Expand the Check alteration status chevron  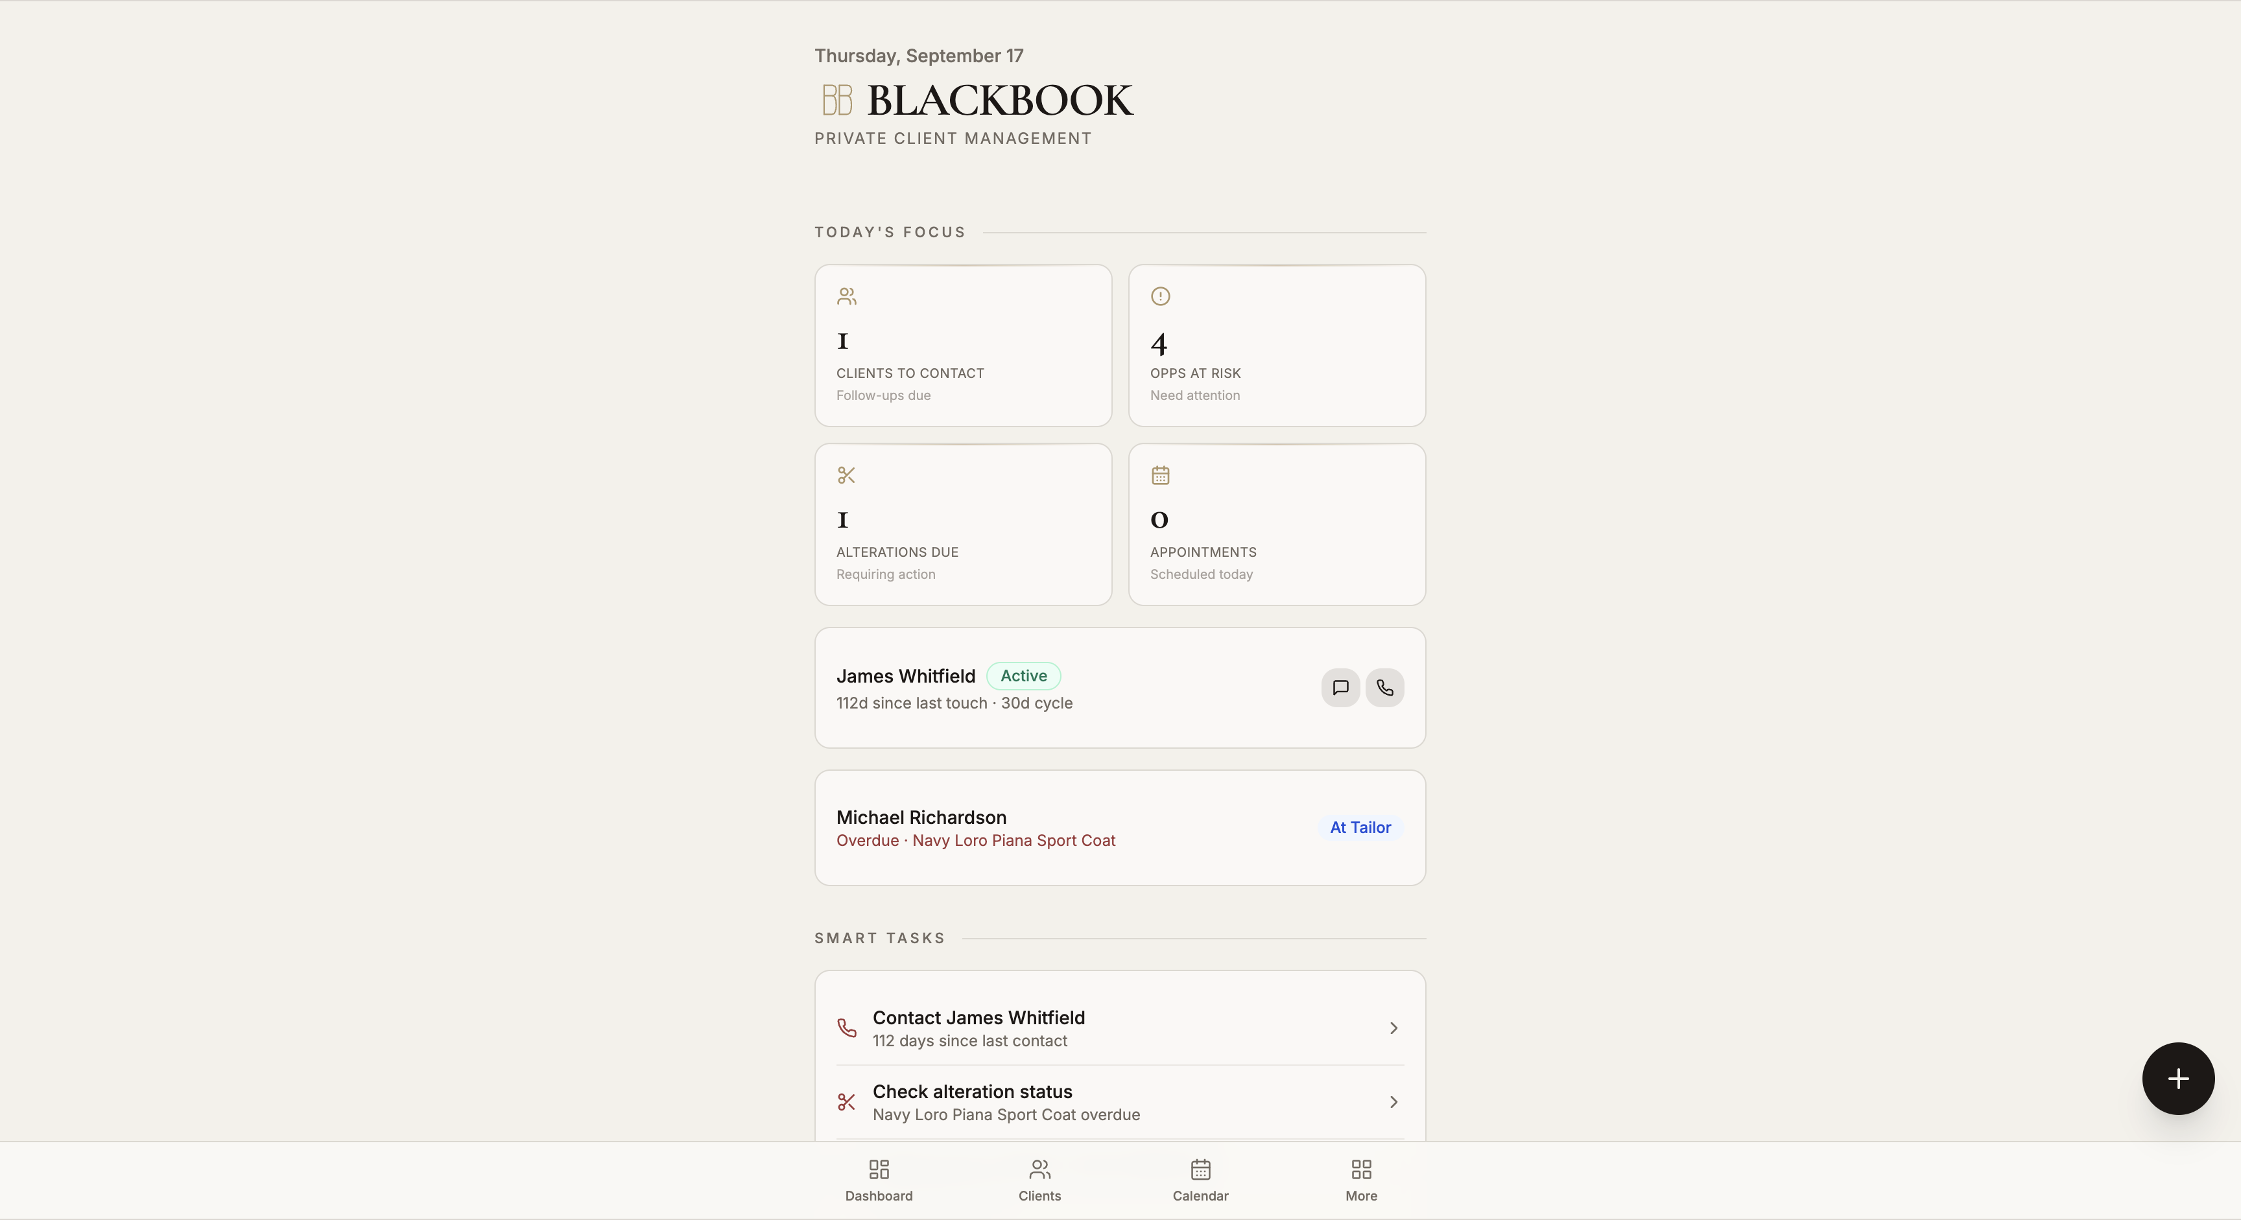coord(1393,1102)
